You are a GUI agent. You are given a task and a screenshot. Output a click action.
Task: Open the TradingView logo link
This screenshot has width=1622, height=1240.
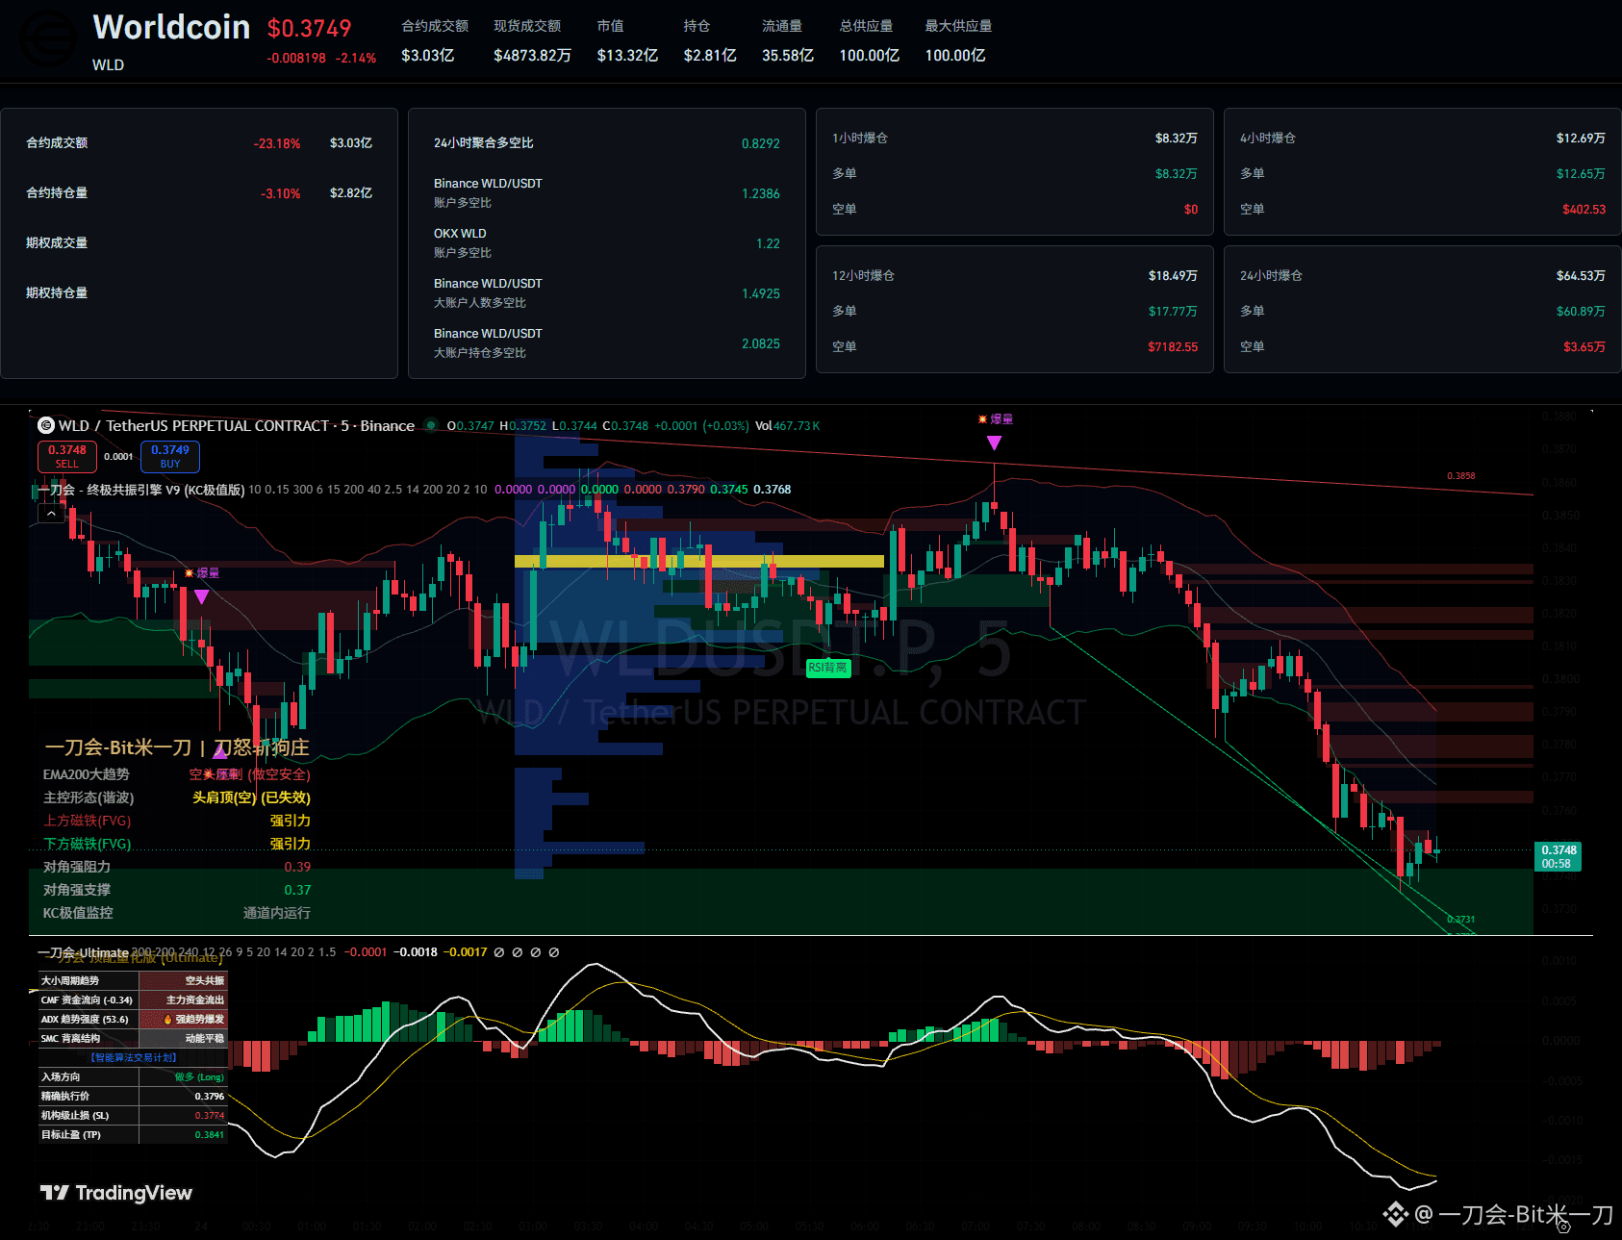pos(116,1193)
